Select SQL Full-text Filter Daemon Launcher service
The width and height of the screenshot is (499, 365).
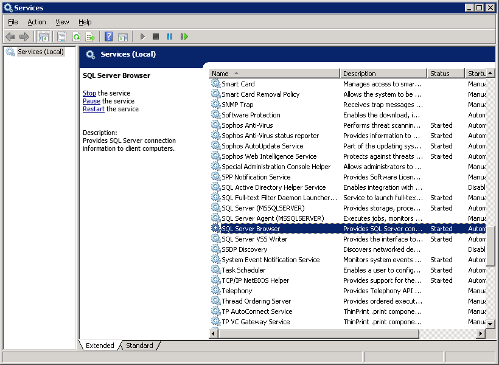[347, 198]
